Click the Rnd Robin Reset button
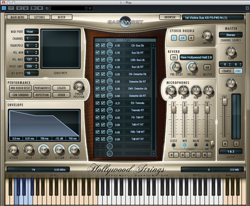250x206 pixels. tap(21, 88)
